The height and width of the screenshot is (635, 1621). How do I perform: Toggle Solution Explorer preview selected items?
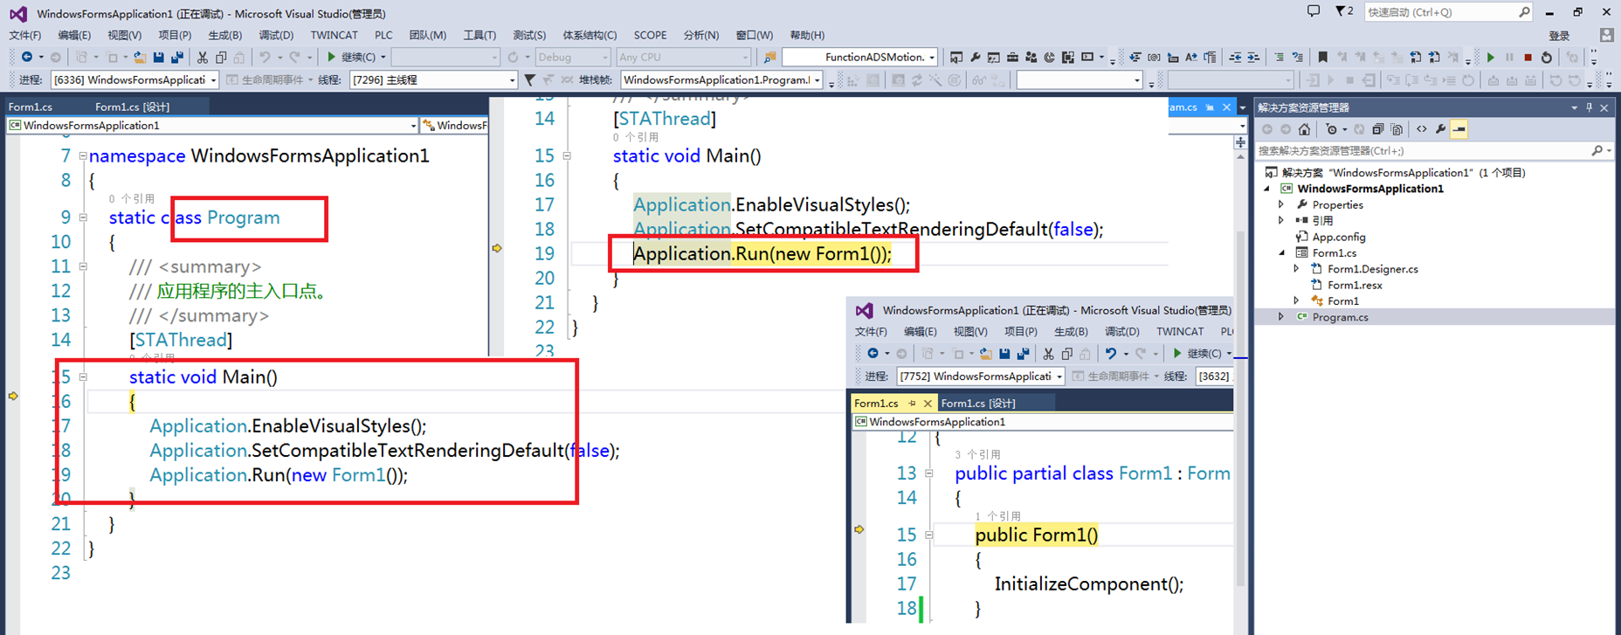(x=1459, y=129)
